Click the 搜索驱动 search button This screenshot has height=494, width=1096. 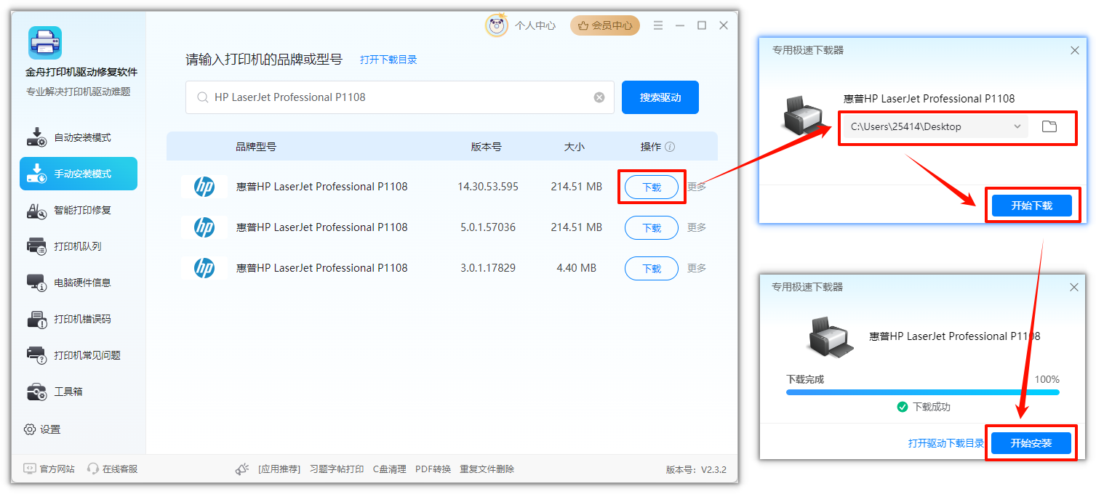click(660, 97)
